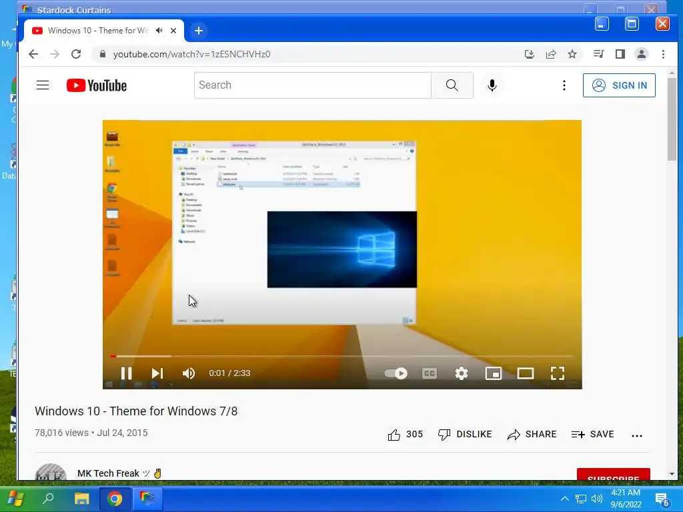
Task: Click the red SUBSCRIBE button
Action: (614, 475)
